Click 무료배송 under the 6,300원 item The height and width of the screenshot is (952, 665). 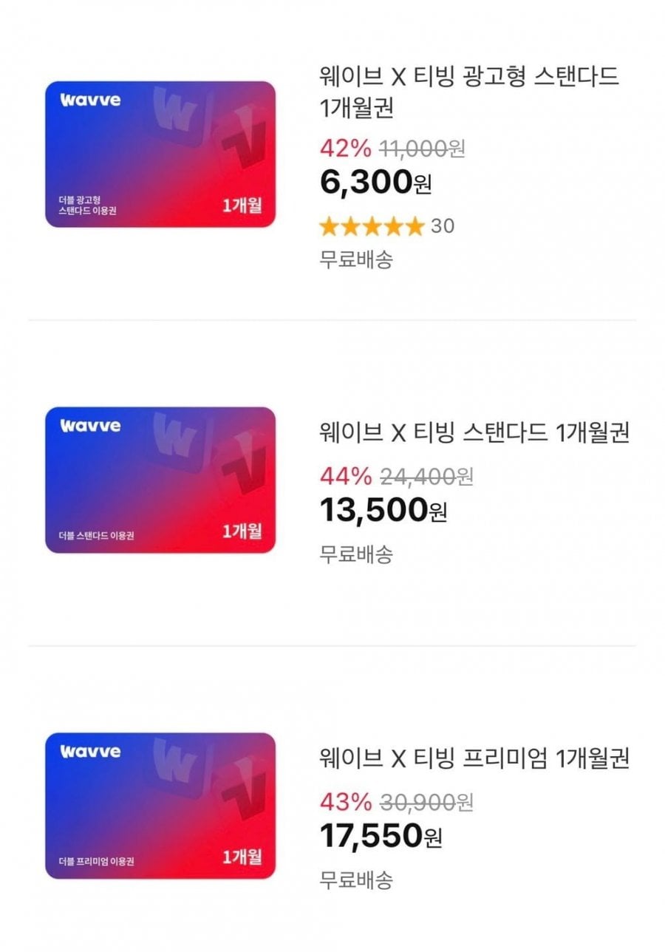click(x=356, y=259)
